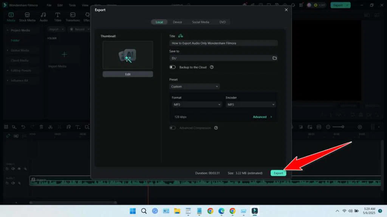Click the Undo icon in timeline toolbar
The height and width of the screenshot is (217, 387).
(23, 127)
